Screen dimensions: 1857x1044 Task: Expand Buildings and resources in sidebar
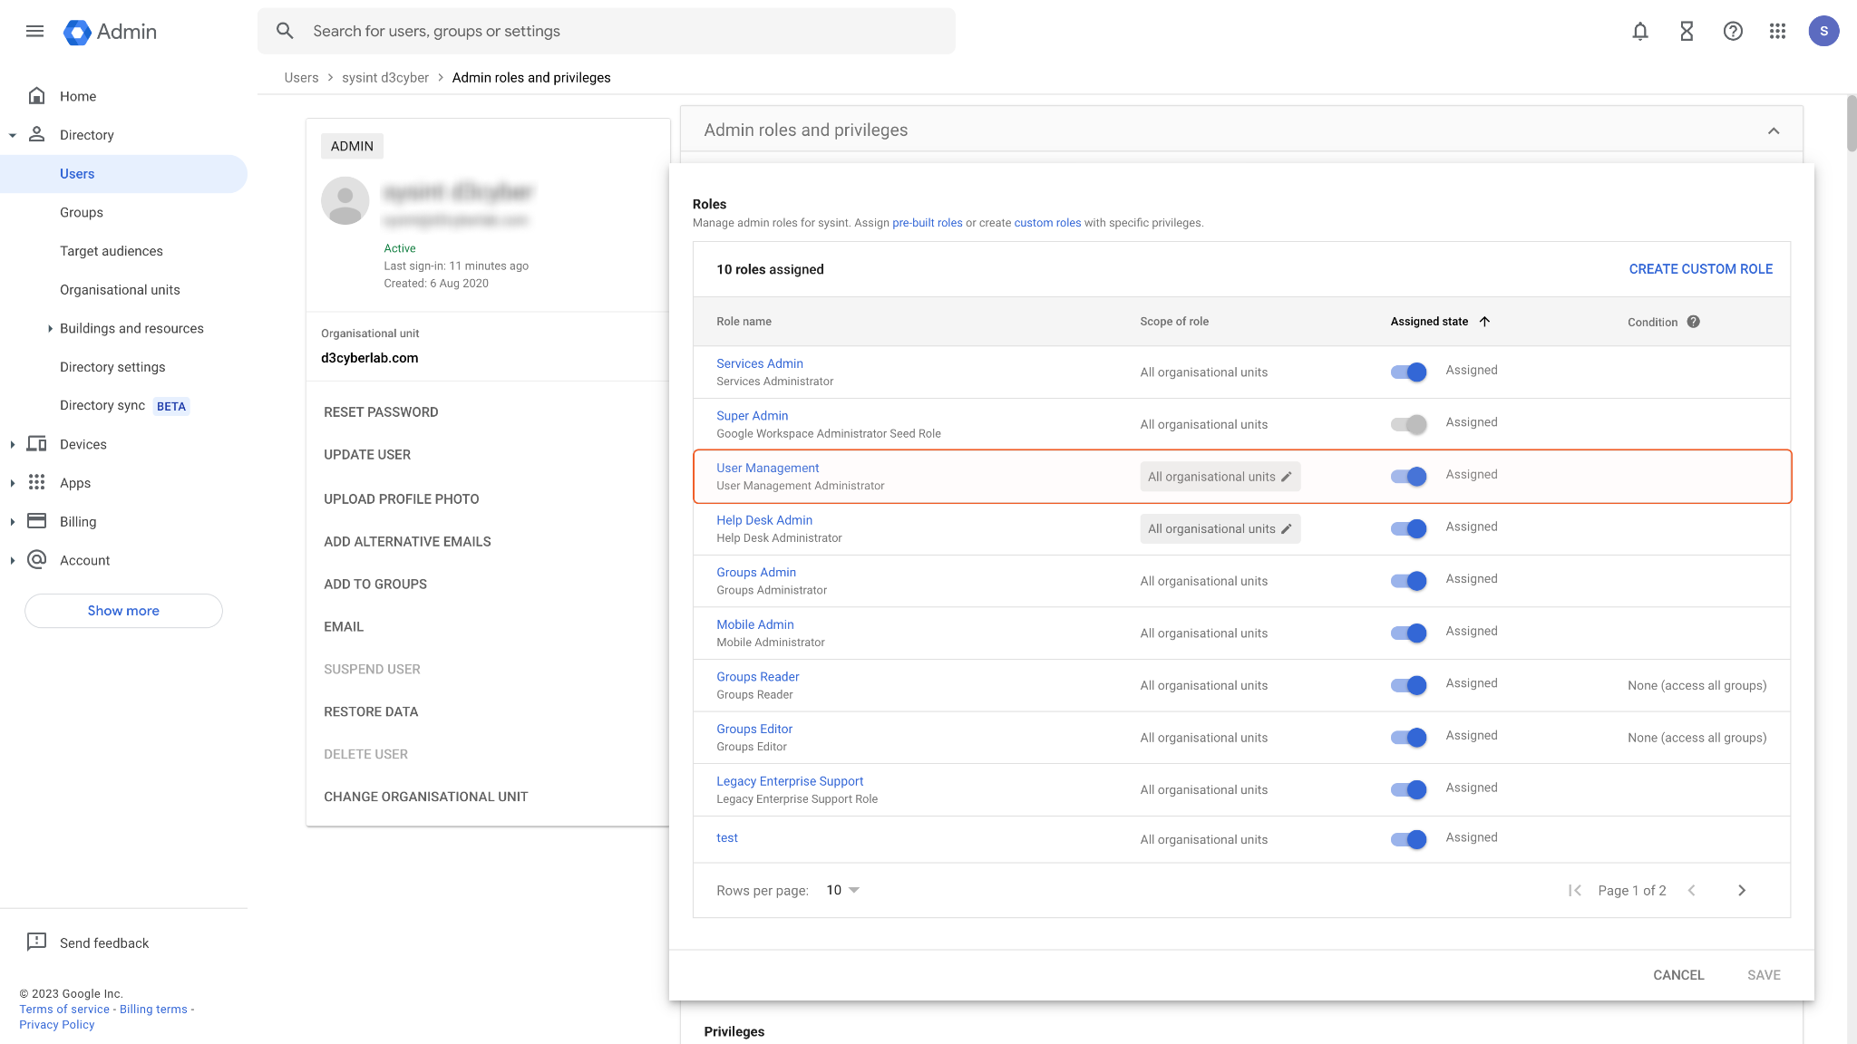pos(50,329)
